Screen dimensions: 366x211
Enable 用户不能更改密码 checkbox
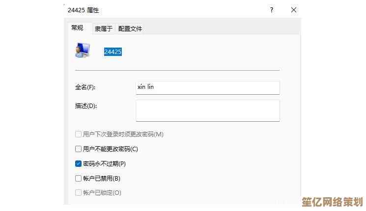click(78, 149)
